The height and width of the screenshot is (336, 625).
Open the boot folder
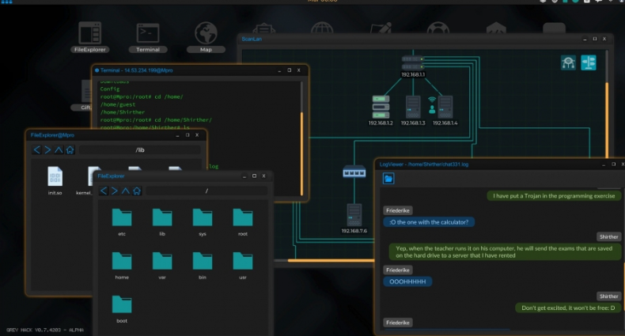tap(122, 309)
